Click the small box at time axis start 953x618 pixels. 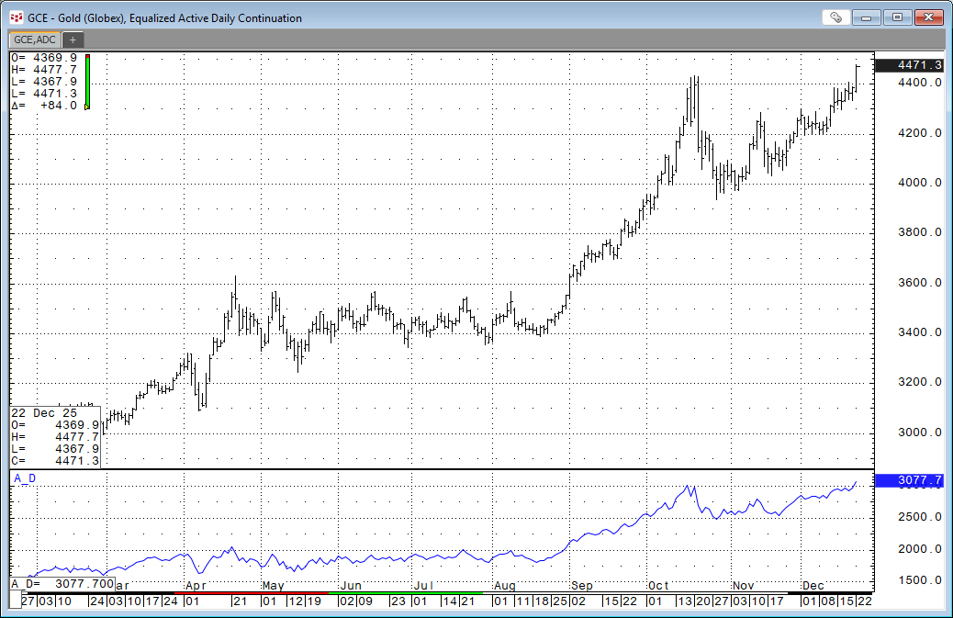(x=15, y=601)
